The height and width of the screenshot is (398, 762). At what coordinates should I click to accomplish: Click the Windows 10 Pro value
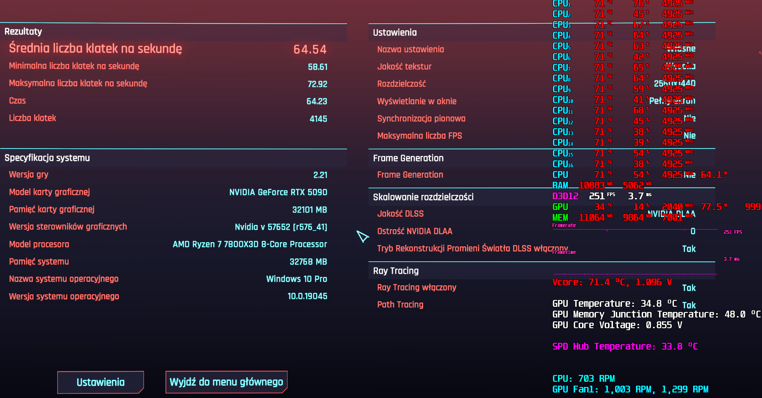(x=296, y=279)
